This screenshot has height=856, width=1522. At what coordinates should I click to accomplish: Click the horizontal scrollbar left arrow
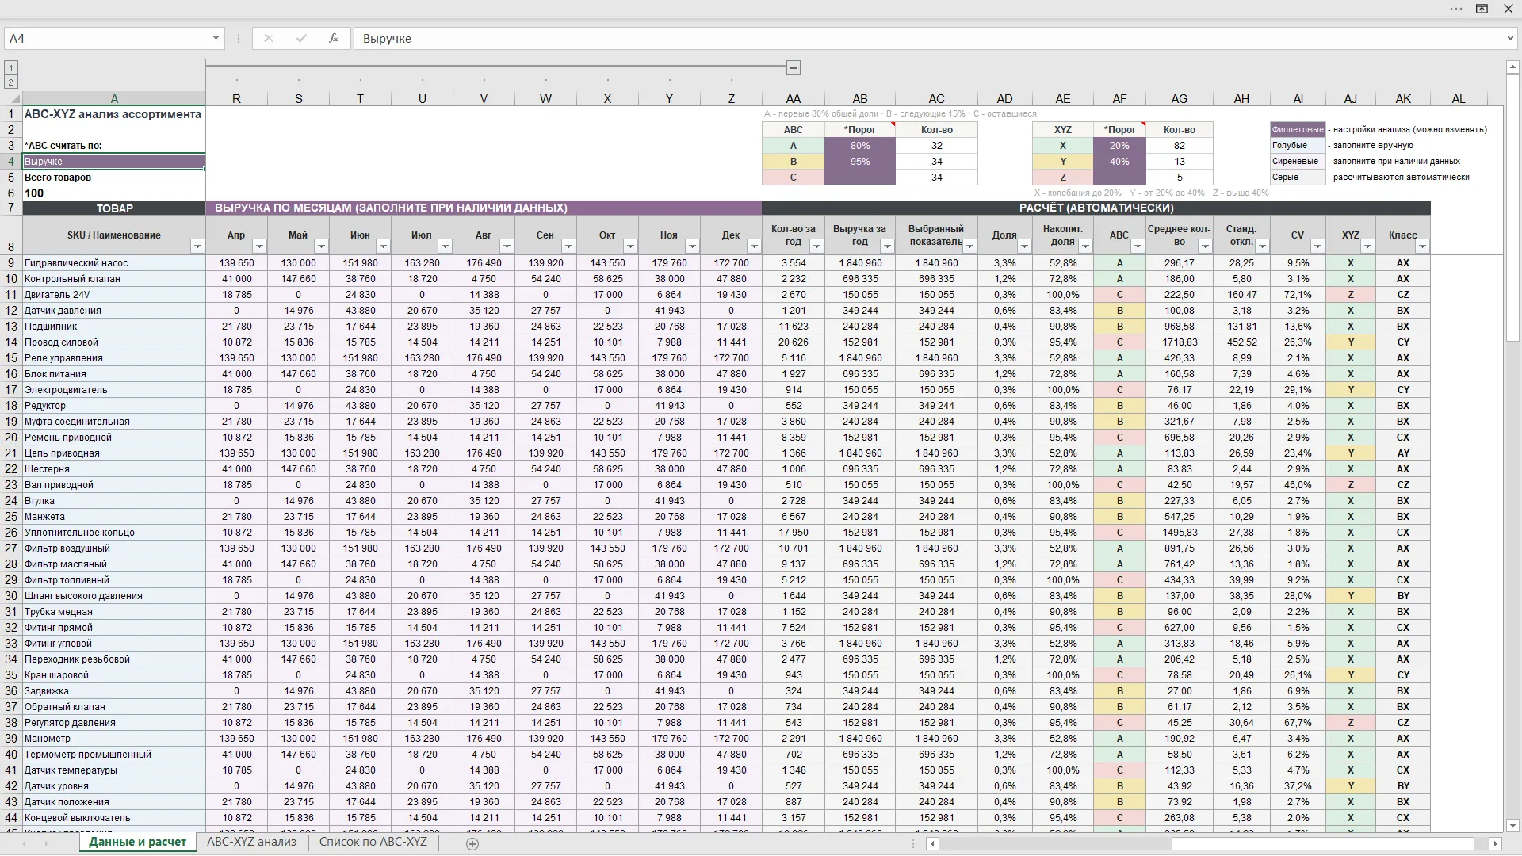pos(933,844)
